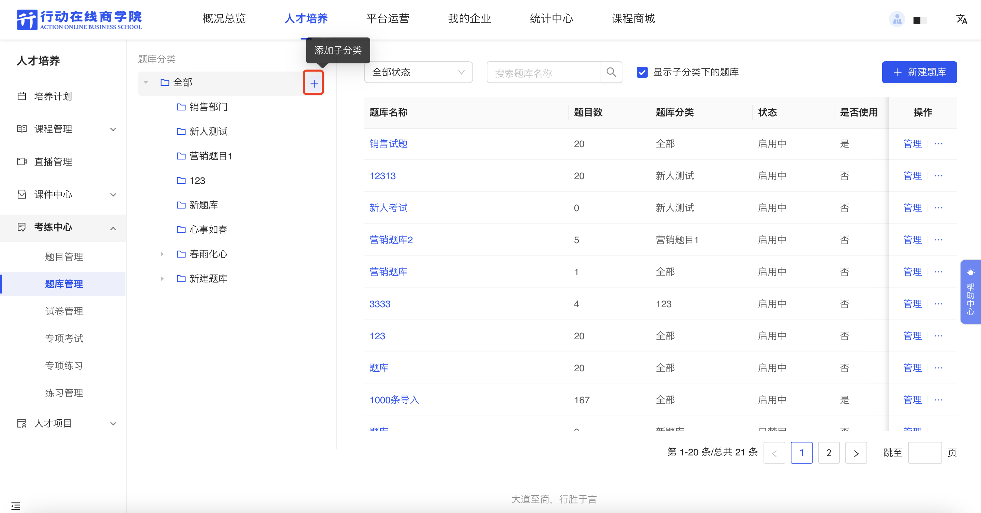Click 管理 for the 营销题库 row
Screen dimensions: 981x513
912,272
